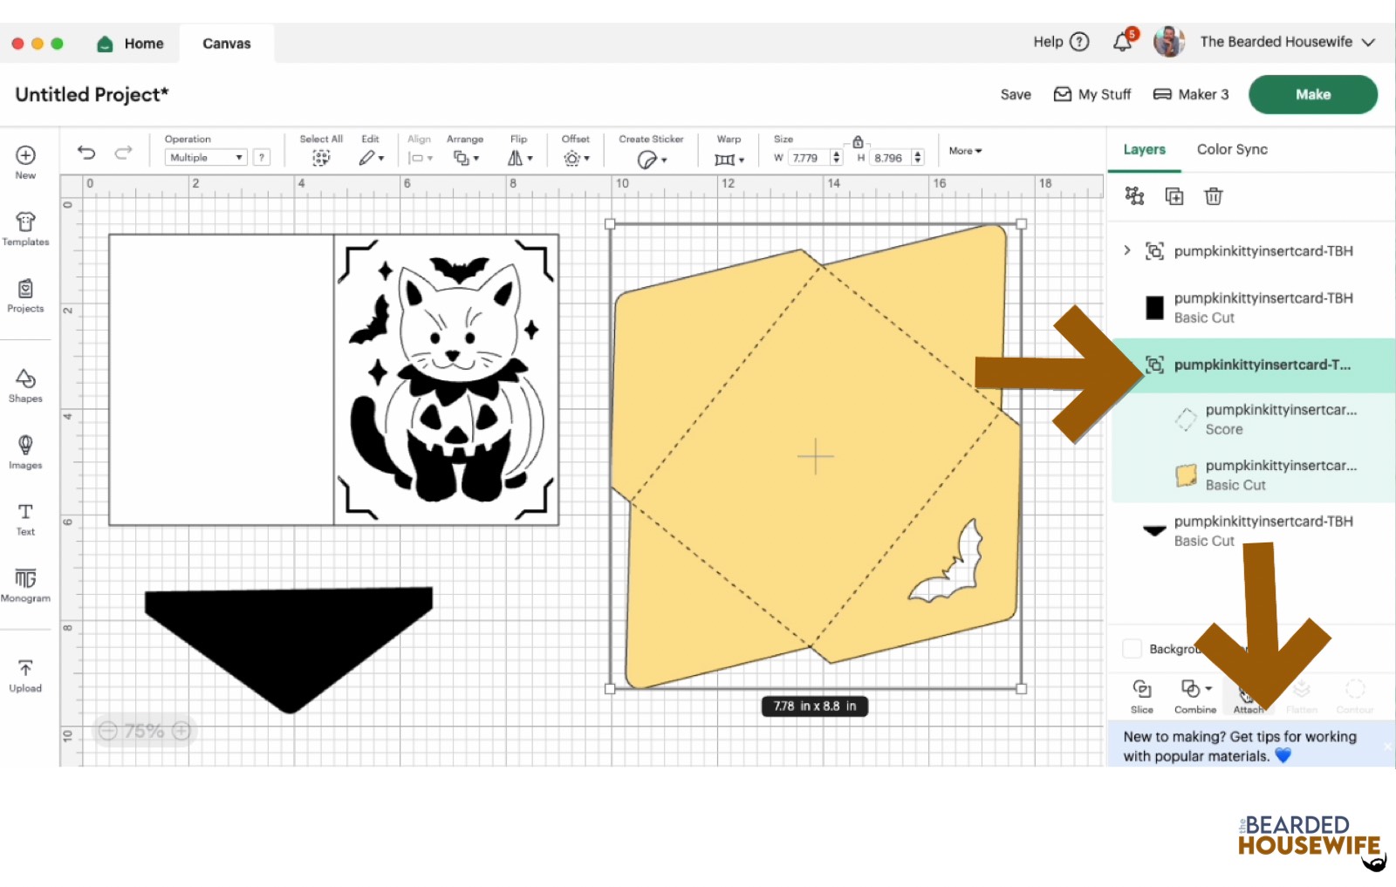Click the Upload icon
This screenshot has width=1396, height=887.
pos(25,675)
